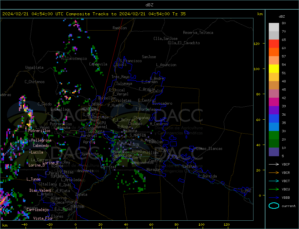Click the SanJose label on map

[x=149, y=57]
